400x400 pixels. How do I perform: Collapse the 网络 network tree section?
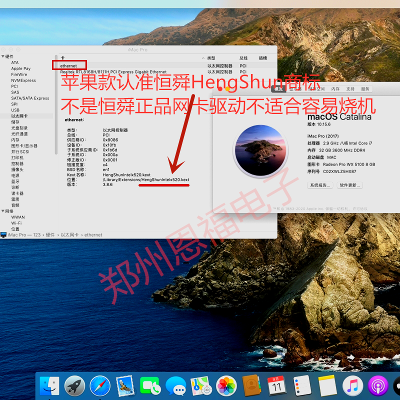pyautogui.click(x=3, y=211)
